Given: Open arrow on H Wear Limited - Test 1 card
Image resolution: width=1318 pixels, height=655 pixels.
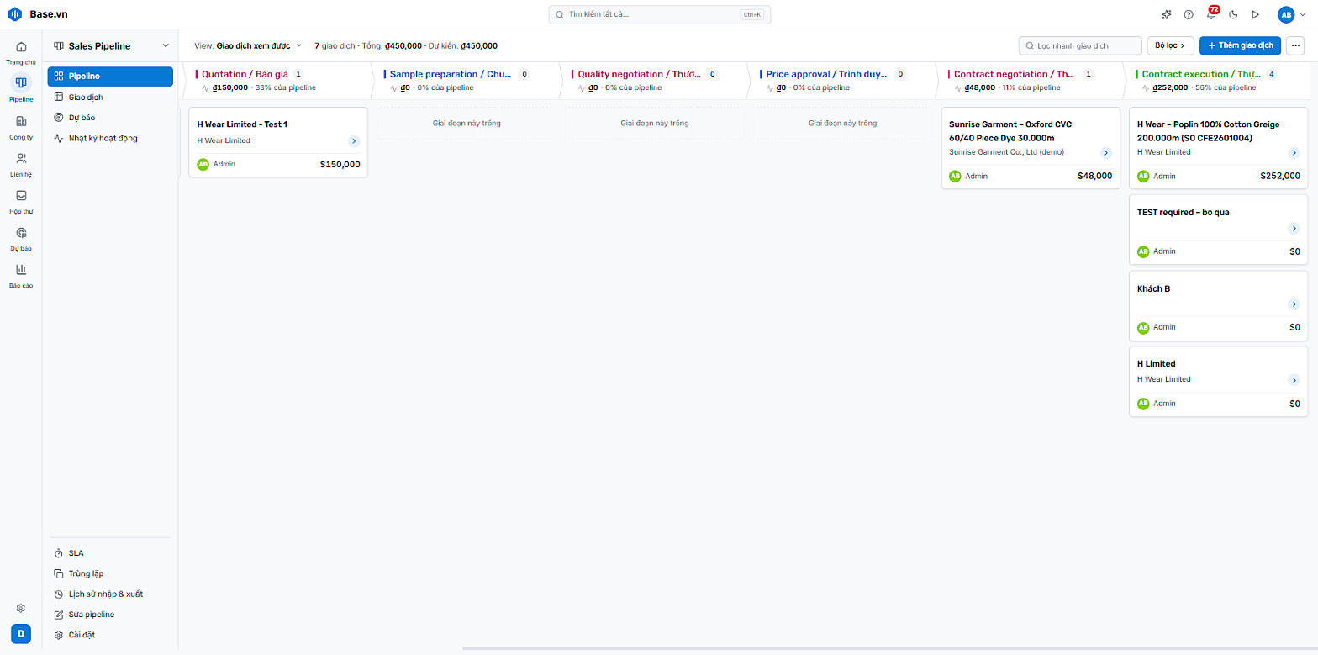Looking at the screenshot, I should tap(354, 141).
